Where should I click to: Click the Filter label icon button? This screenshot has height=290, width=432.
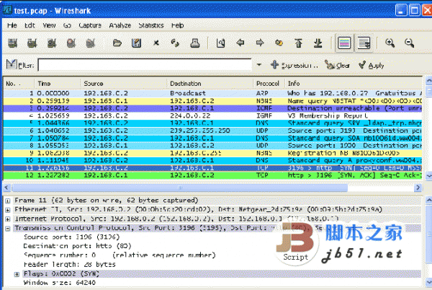tap(20, 65)
